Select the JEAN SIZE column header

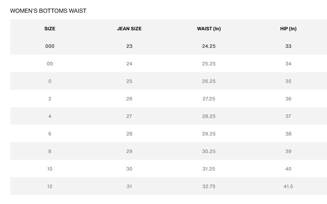pyautogui.click(x=129, y=29)
